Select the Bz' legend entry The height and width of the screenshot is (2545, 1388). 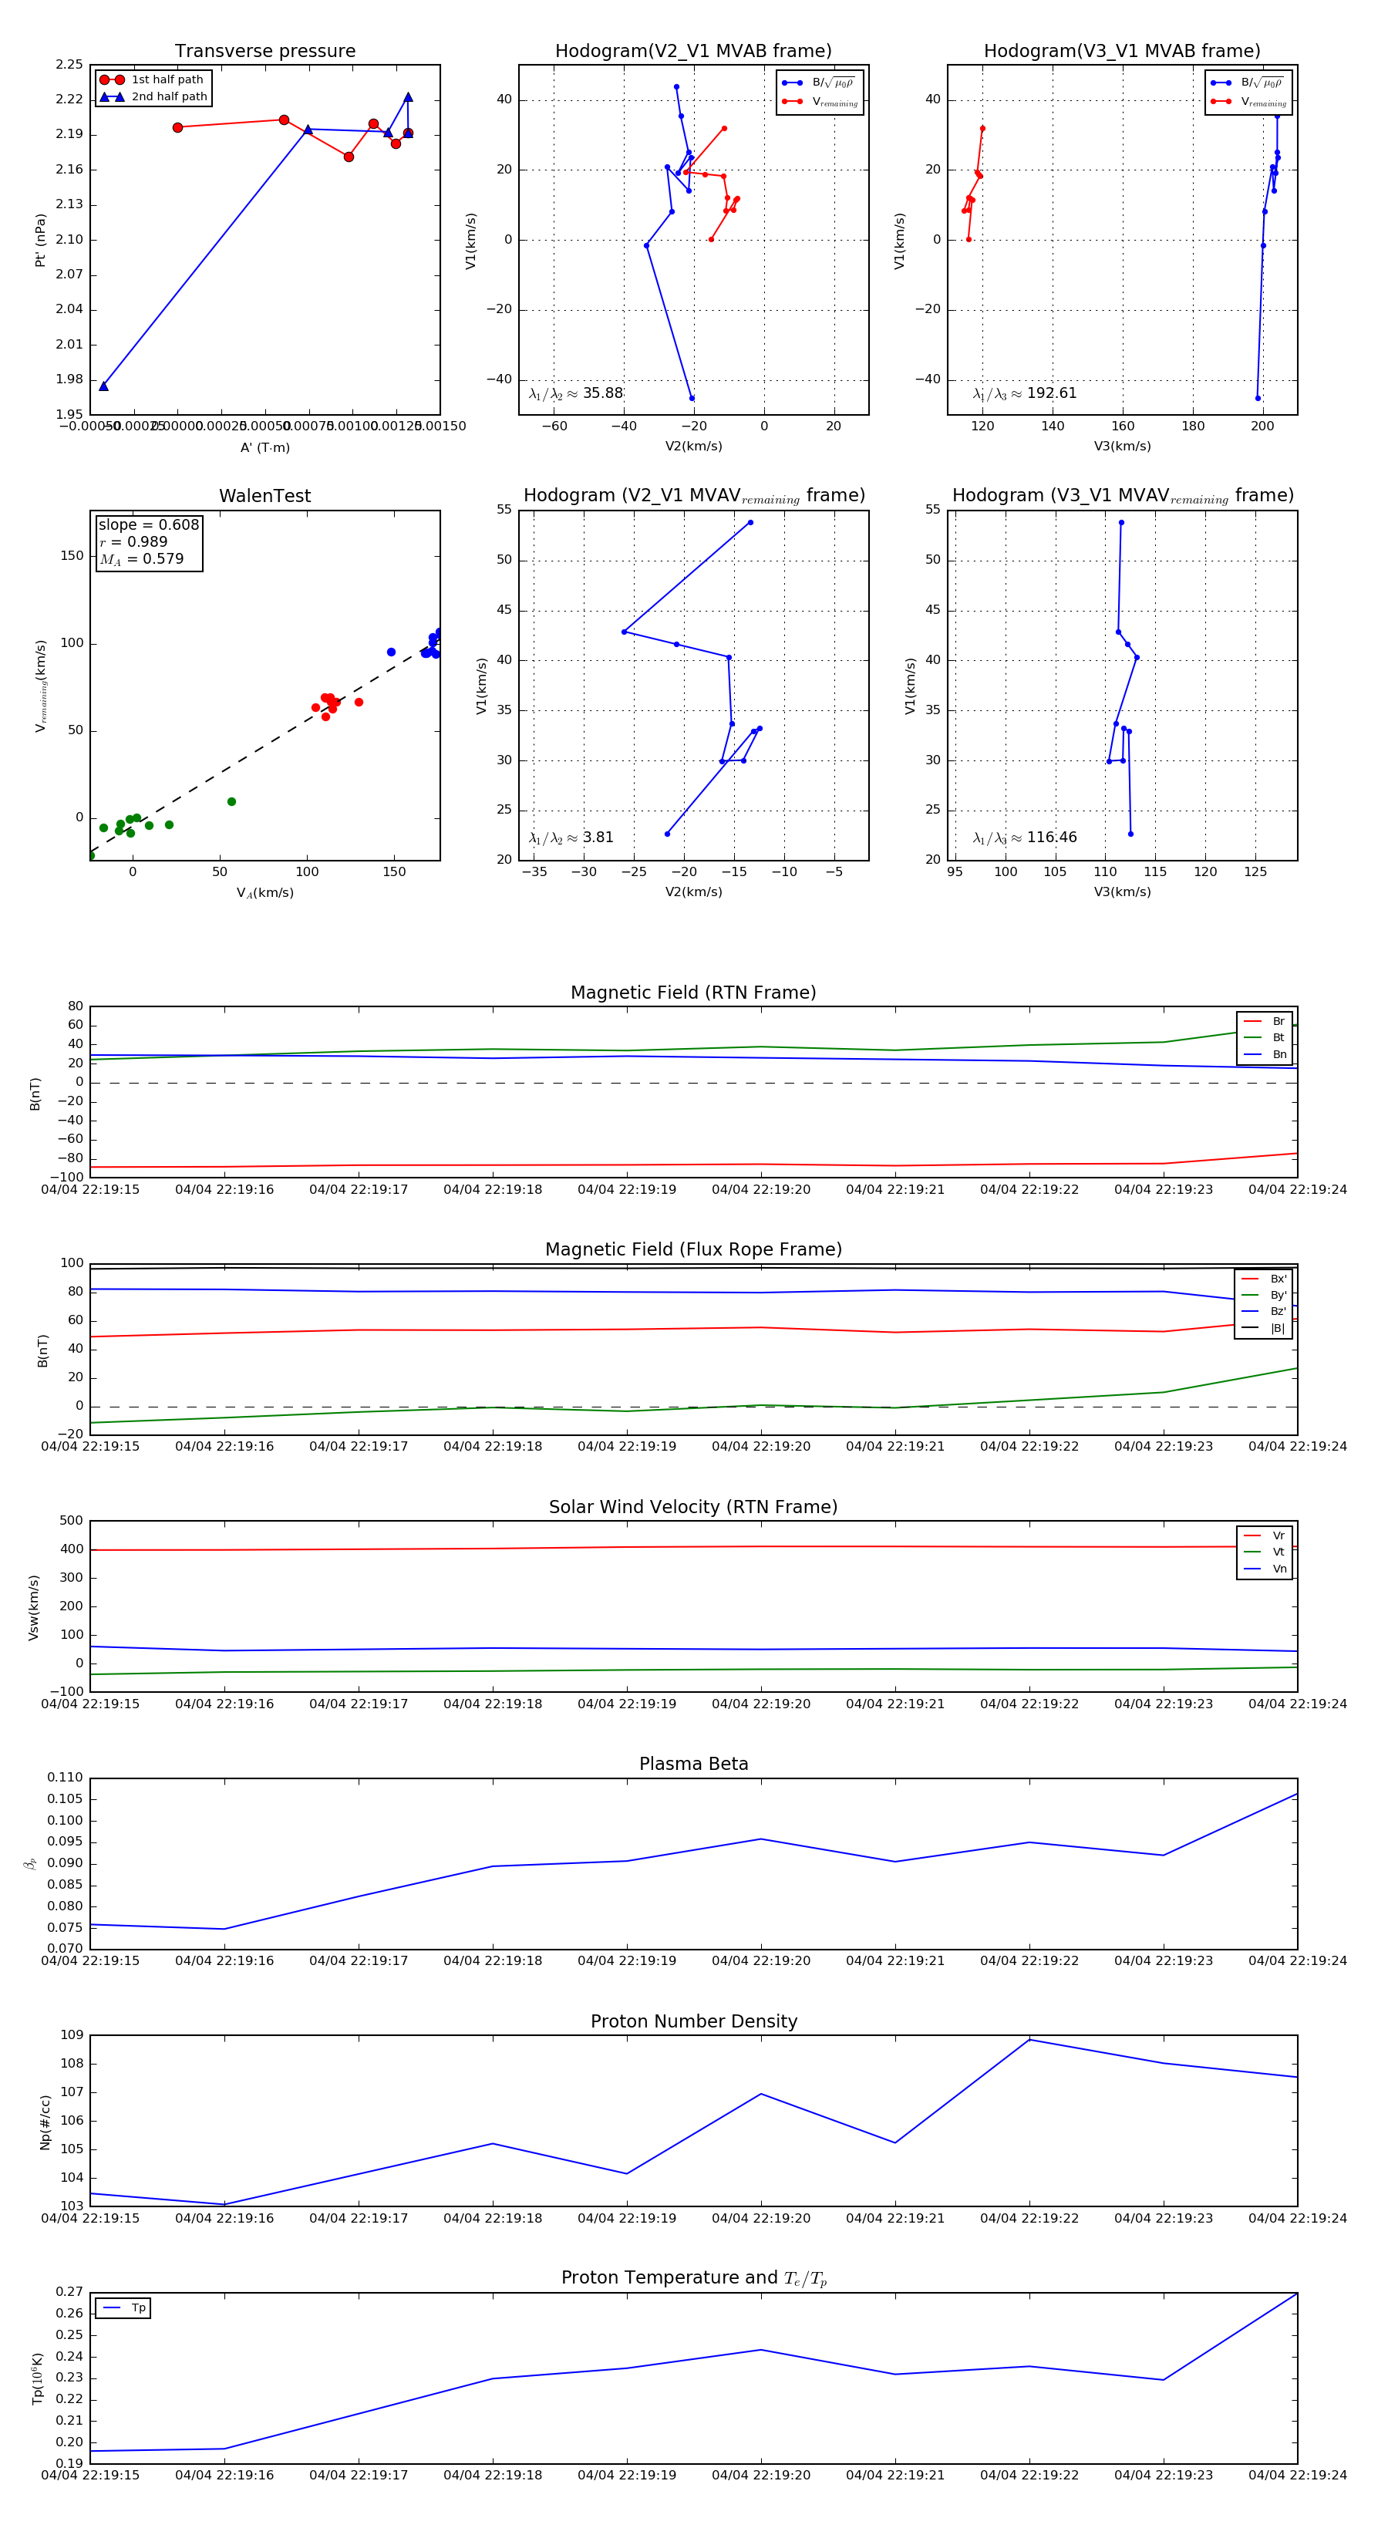pos(1264,1311)
